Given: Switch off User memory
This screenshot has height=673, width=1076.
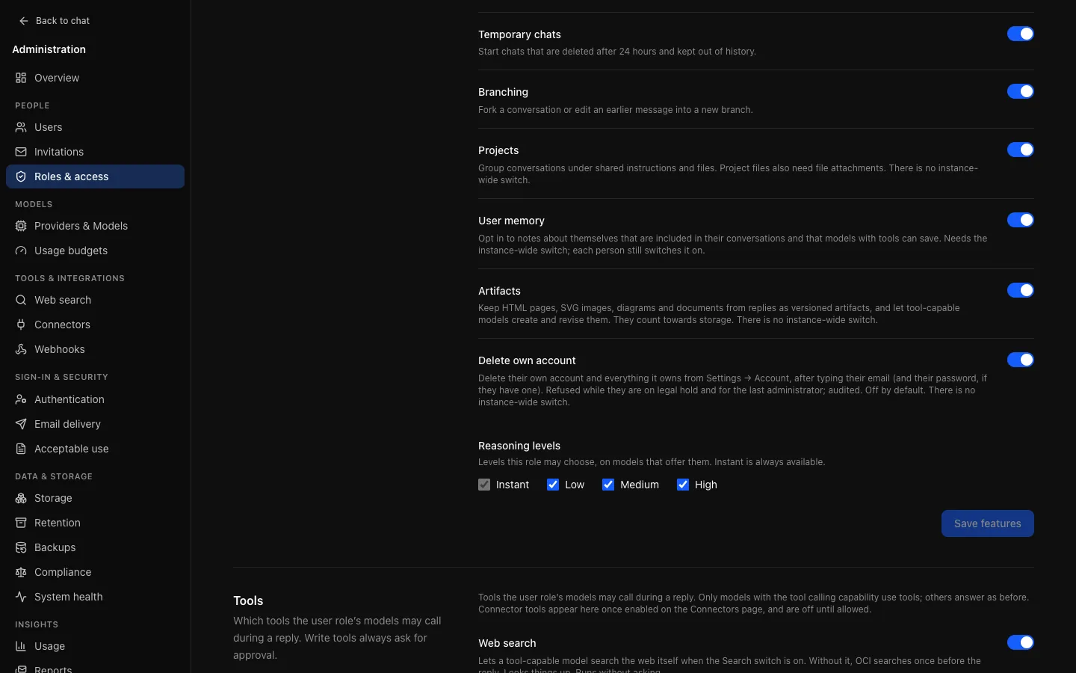Looking at the screenshot, I should (x=1020, y=220).
